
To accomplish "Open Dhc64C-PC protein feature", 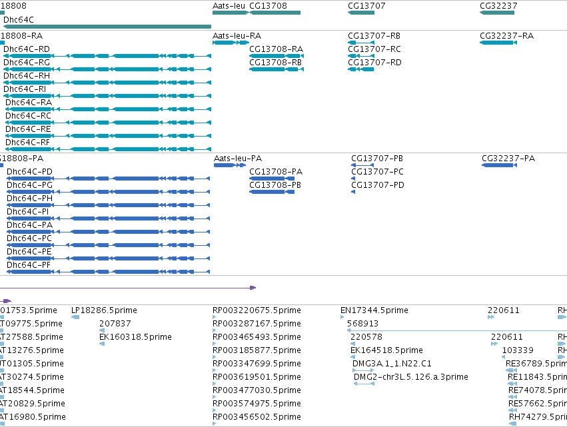I will (x=108, y=245).
